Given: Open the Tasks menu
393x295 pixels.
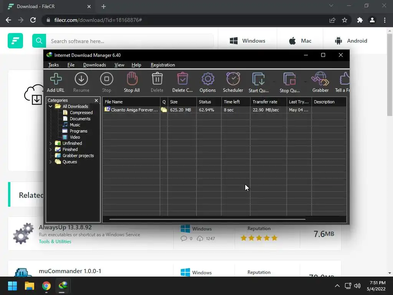Looking at the screenshot, I should pyautogui.click(x=53, y=65).
